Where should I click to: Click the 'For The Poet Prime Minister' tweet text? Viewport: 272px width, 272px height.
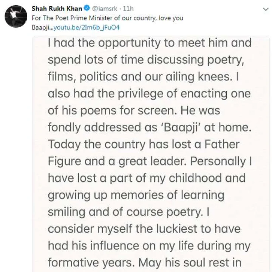107,18
